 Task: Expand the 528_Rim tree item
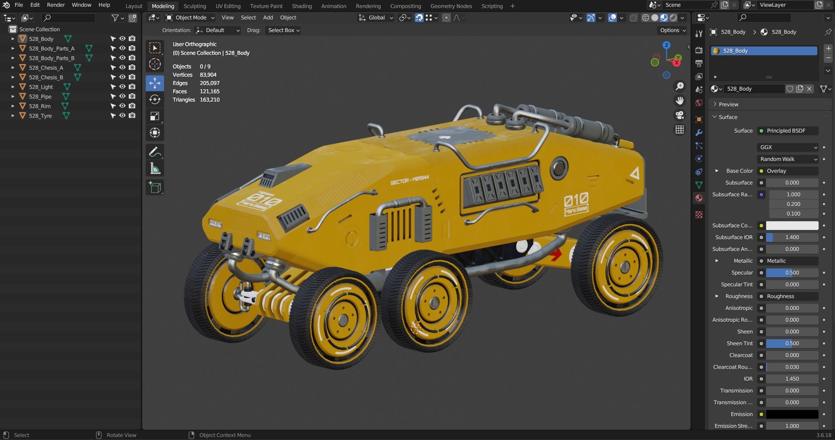tap(13, 106)
